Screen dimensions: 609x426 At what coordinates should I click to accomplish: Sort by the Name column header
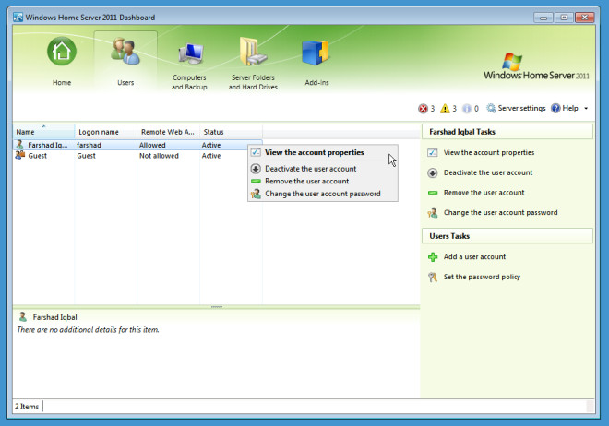pyautogui.click(x=43, y=132)
